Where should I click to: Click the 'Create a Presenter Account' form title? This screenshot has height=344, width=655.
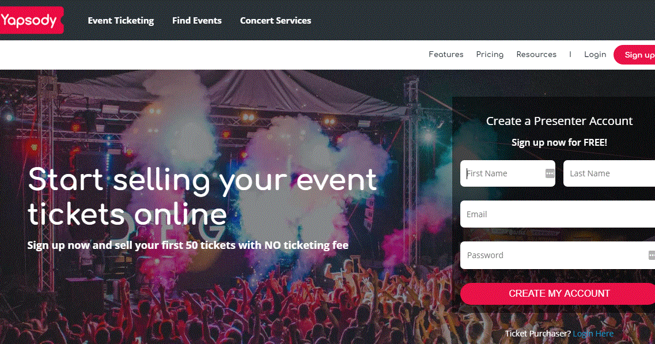pyautogui.click(x=559, y=121)
